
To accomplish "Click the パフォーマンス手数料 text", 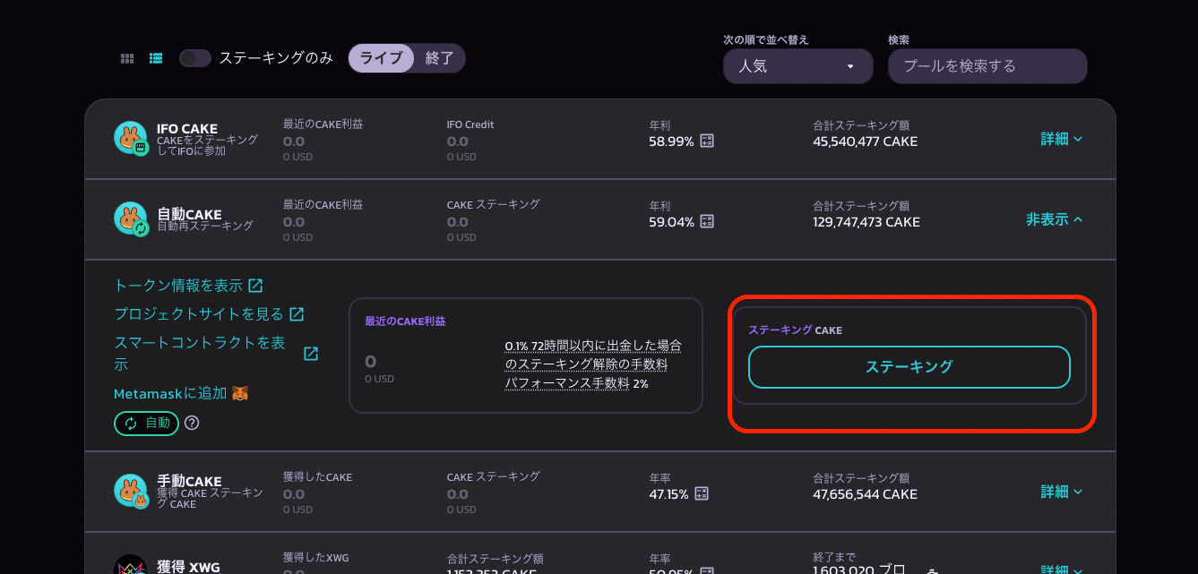I will click(567, 383).
